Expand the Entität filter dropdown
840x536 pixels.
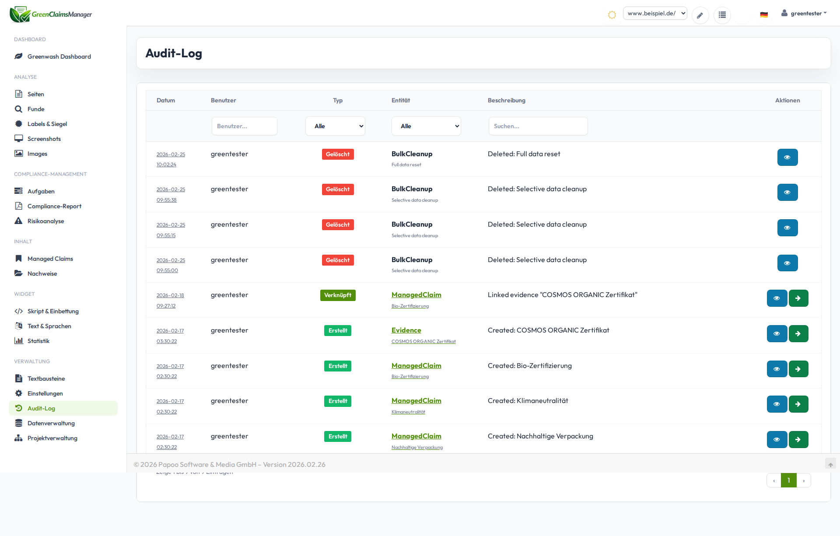pyautogui.click(x=426, y=126)
